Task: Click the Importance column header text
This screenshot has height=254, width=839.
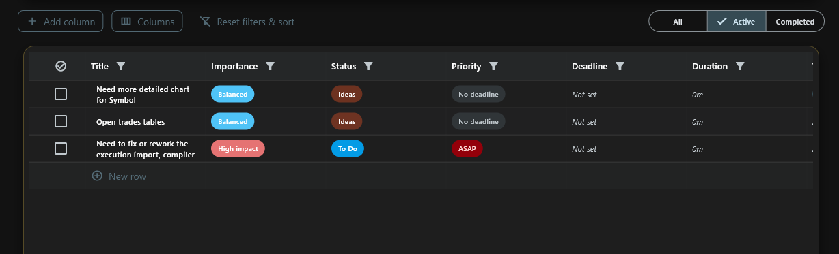Action: pos(234,66)
